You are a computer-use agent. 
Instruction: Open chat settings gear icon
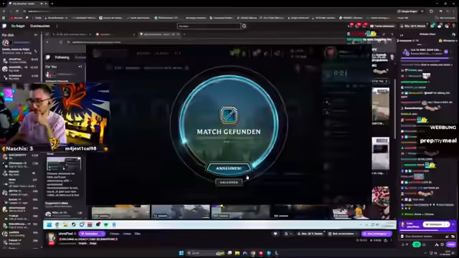pos(443,244)
